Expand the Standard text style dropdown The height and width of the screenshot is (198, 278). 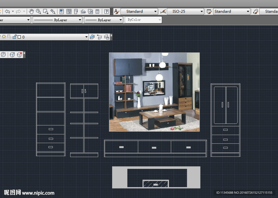click(x=155, y=11)
